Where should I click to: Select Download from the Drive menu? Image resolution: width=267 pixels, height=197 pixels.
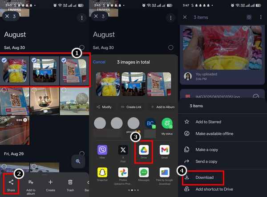204,177
